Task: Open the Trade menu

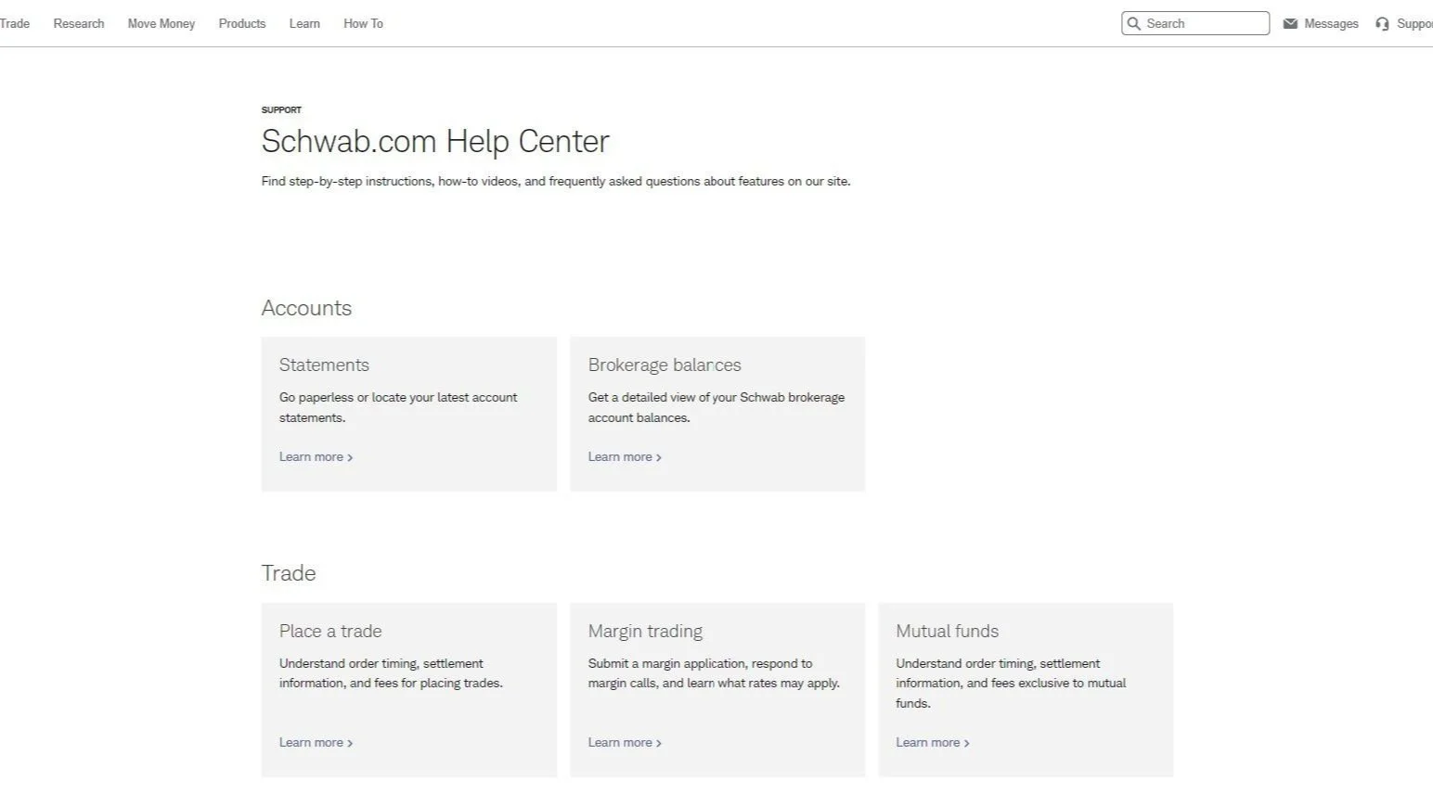Action: pos(15,23)
